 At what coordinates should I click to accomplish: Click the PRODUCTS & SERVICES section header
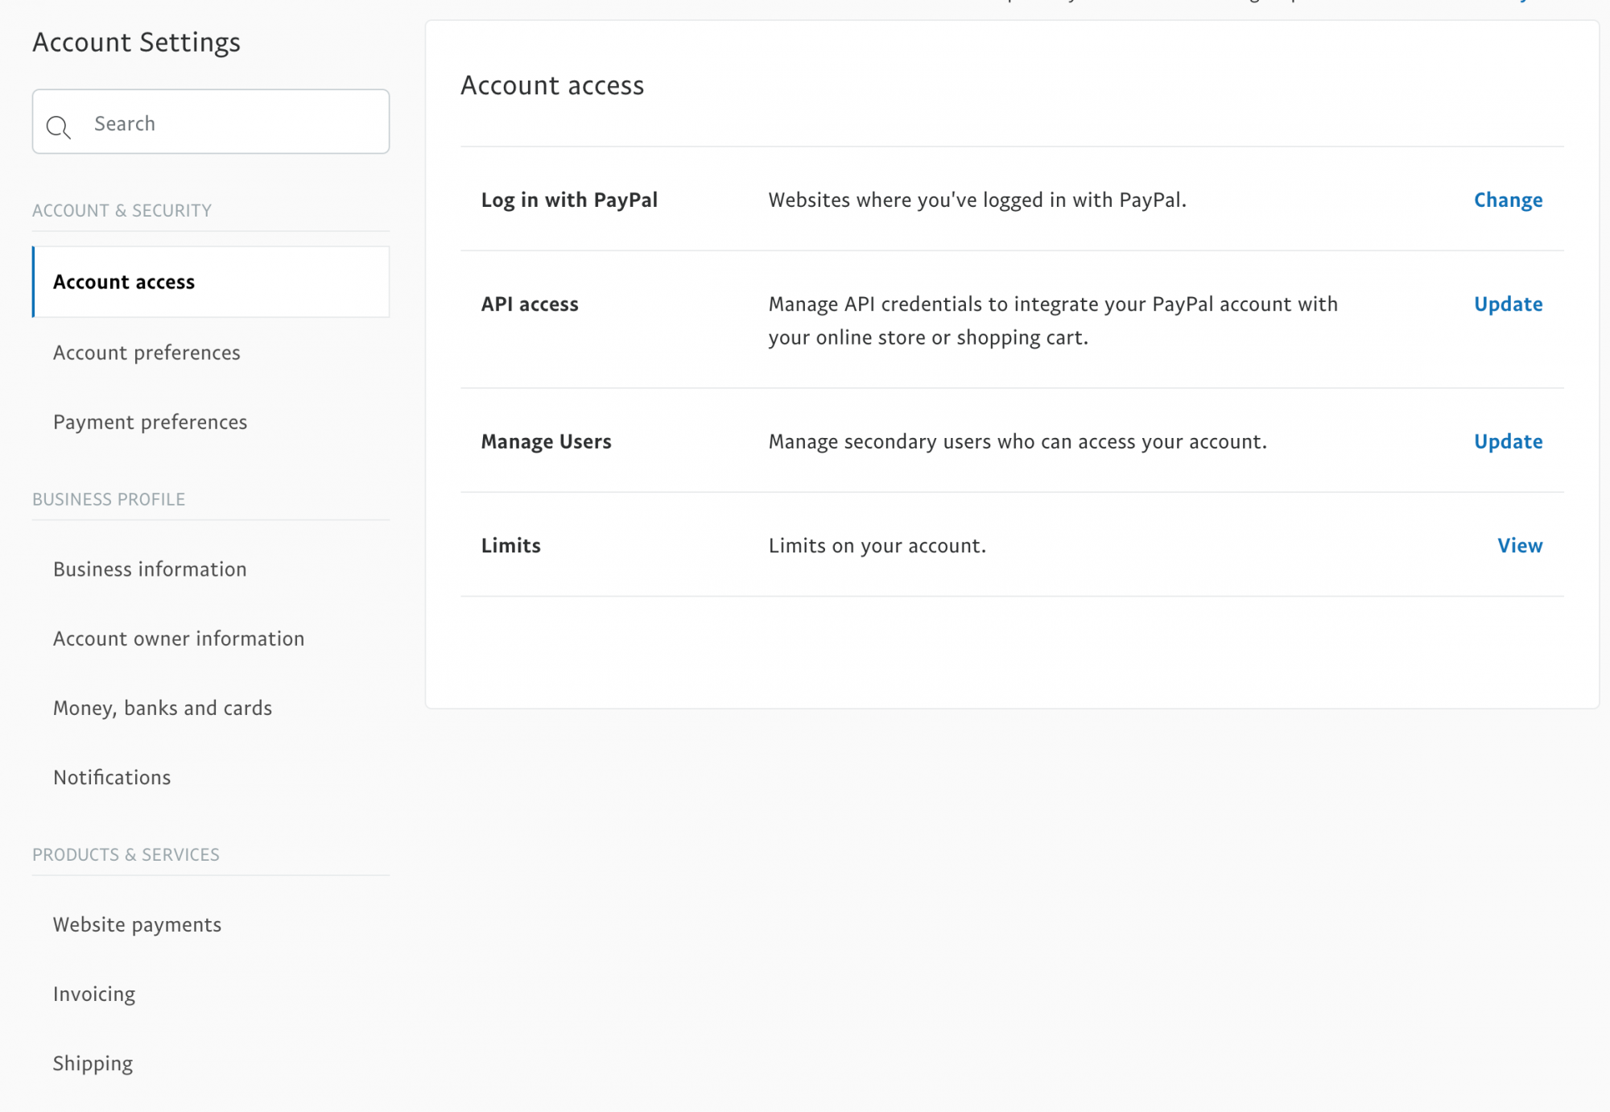pyautogui.click(x=126, y=854)
